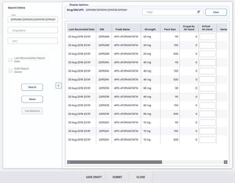The image size is (235, 183).
Task: Click the Use Selected button
Action: (x=32, y=111)
